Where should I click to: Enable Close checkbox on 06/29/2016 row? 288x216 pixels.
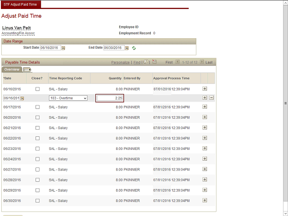pyautogui.click(x=37, y=190)
